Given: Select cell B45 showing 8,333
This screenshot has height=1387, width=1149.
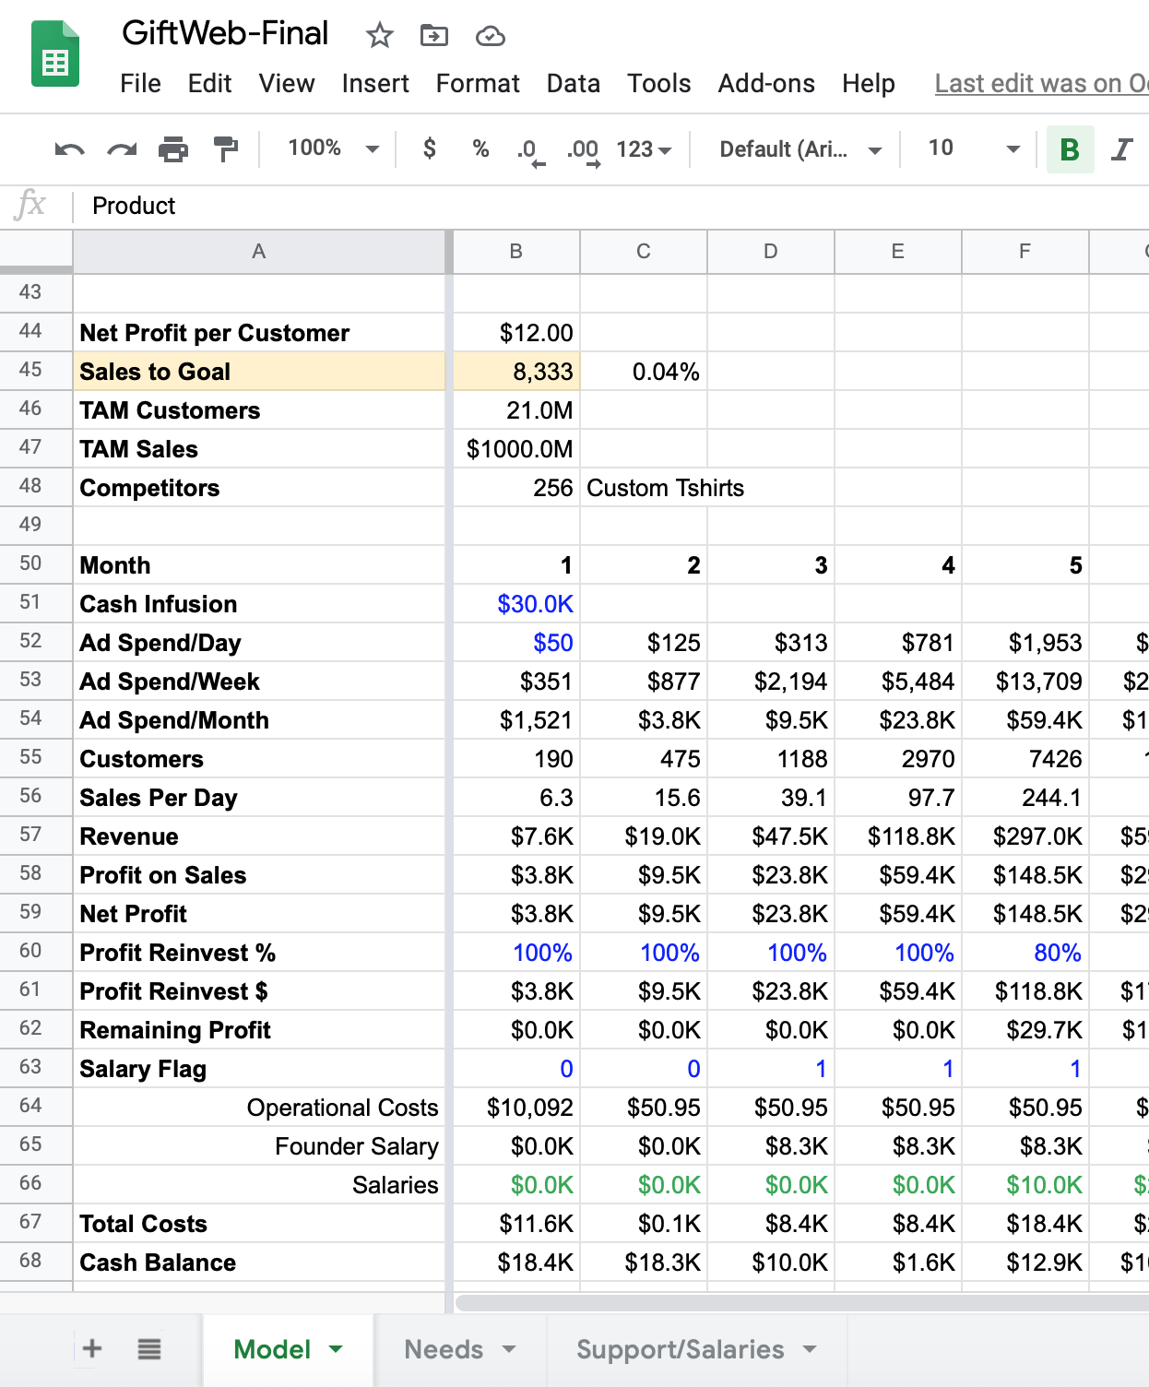Looking at the screenshot, I should [515, 371].
